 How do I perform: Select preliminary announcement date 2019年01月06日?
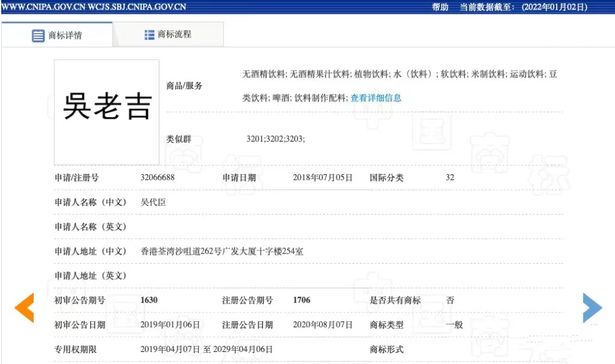tap(170, 325)
